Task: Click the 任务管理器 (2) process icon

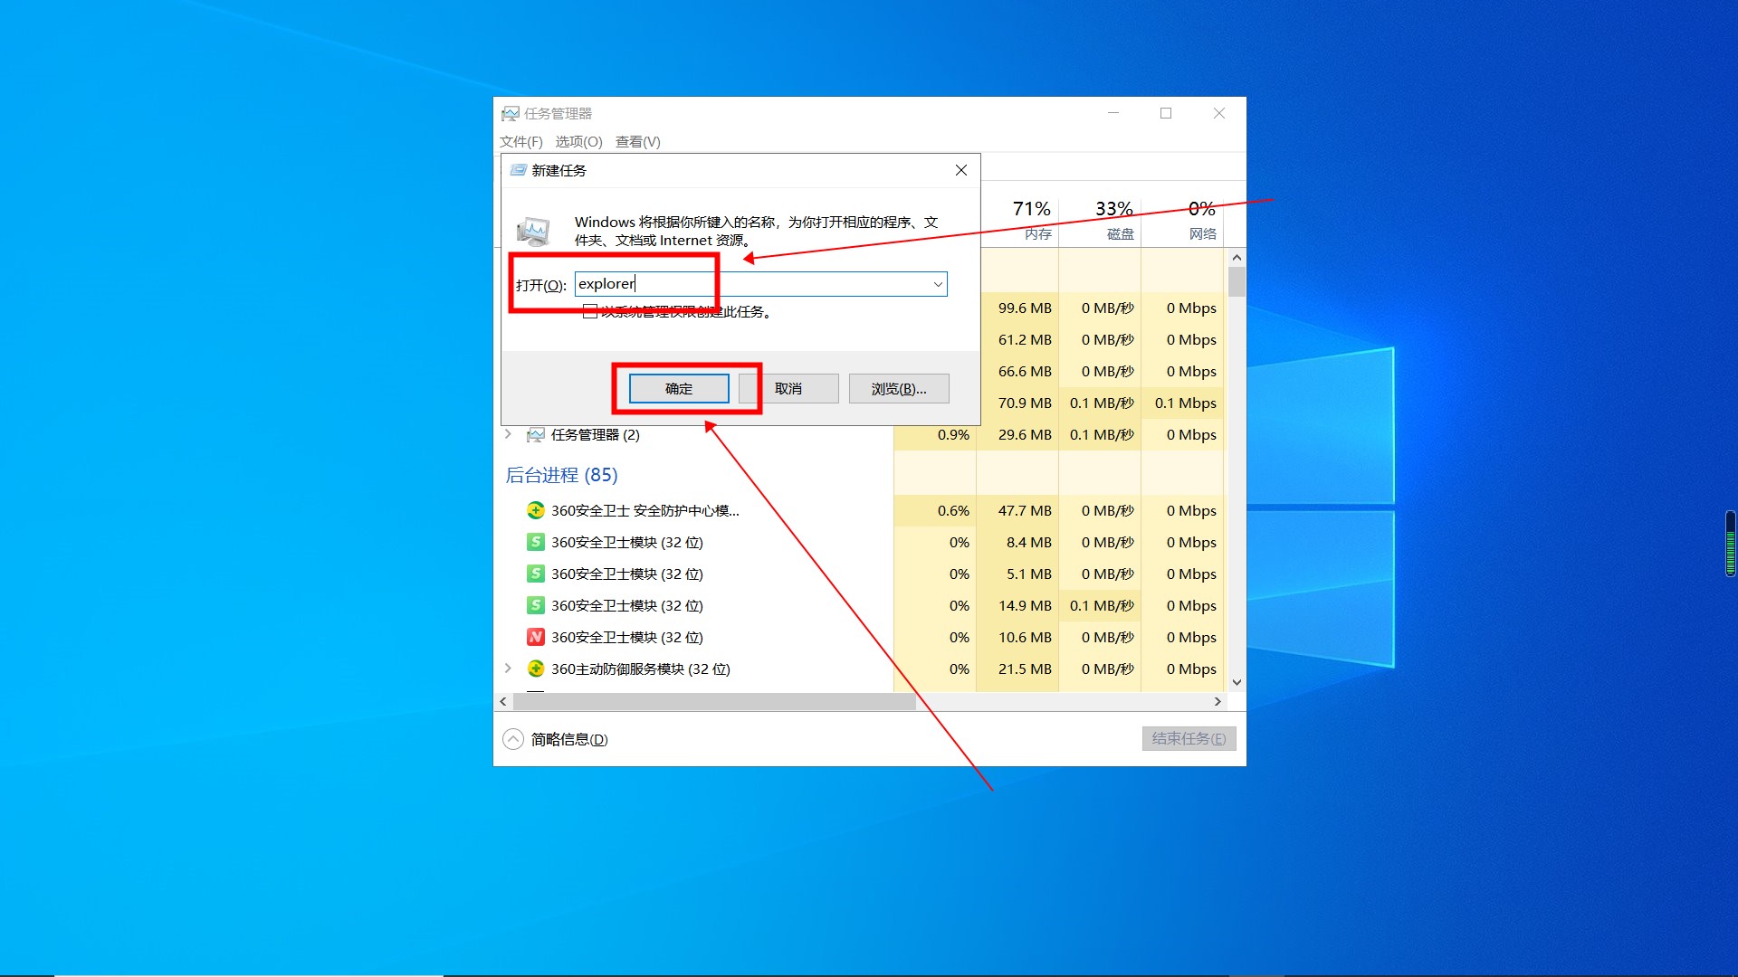Action: click(x=536, y=435)
